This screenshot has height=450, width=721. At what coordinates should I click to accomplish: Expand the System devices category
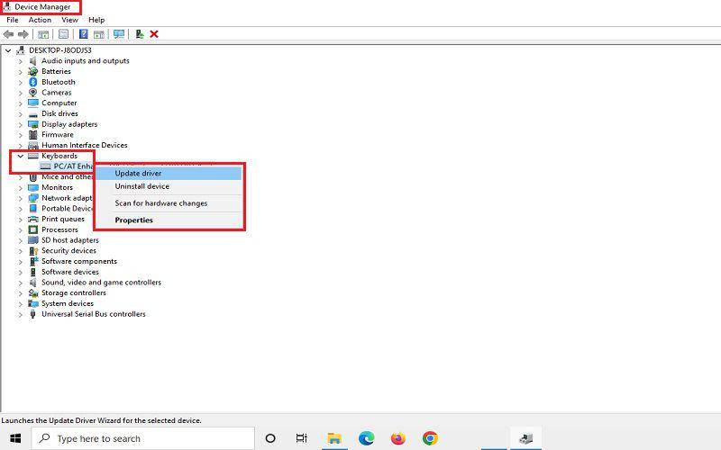pyautogui.click(x=20, y=304)
